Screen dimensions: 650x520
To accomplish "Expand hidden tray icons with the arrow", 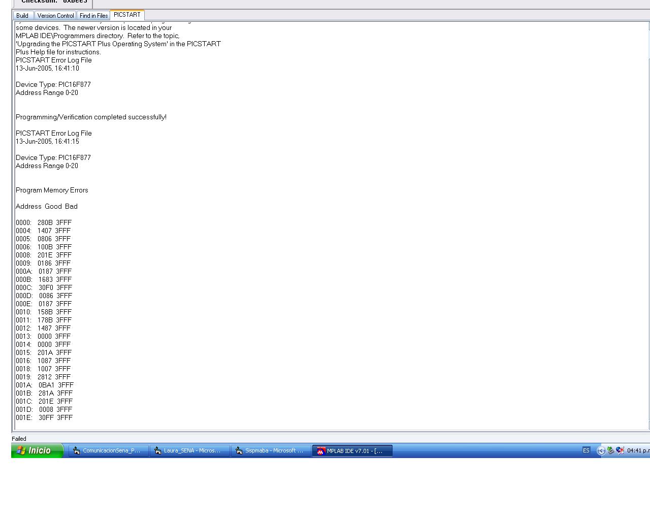I will tap(601, 450).
